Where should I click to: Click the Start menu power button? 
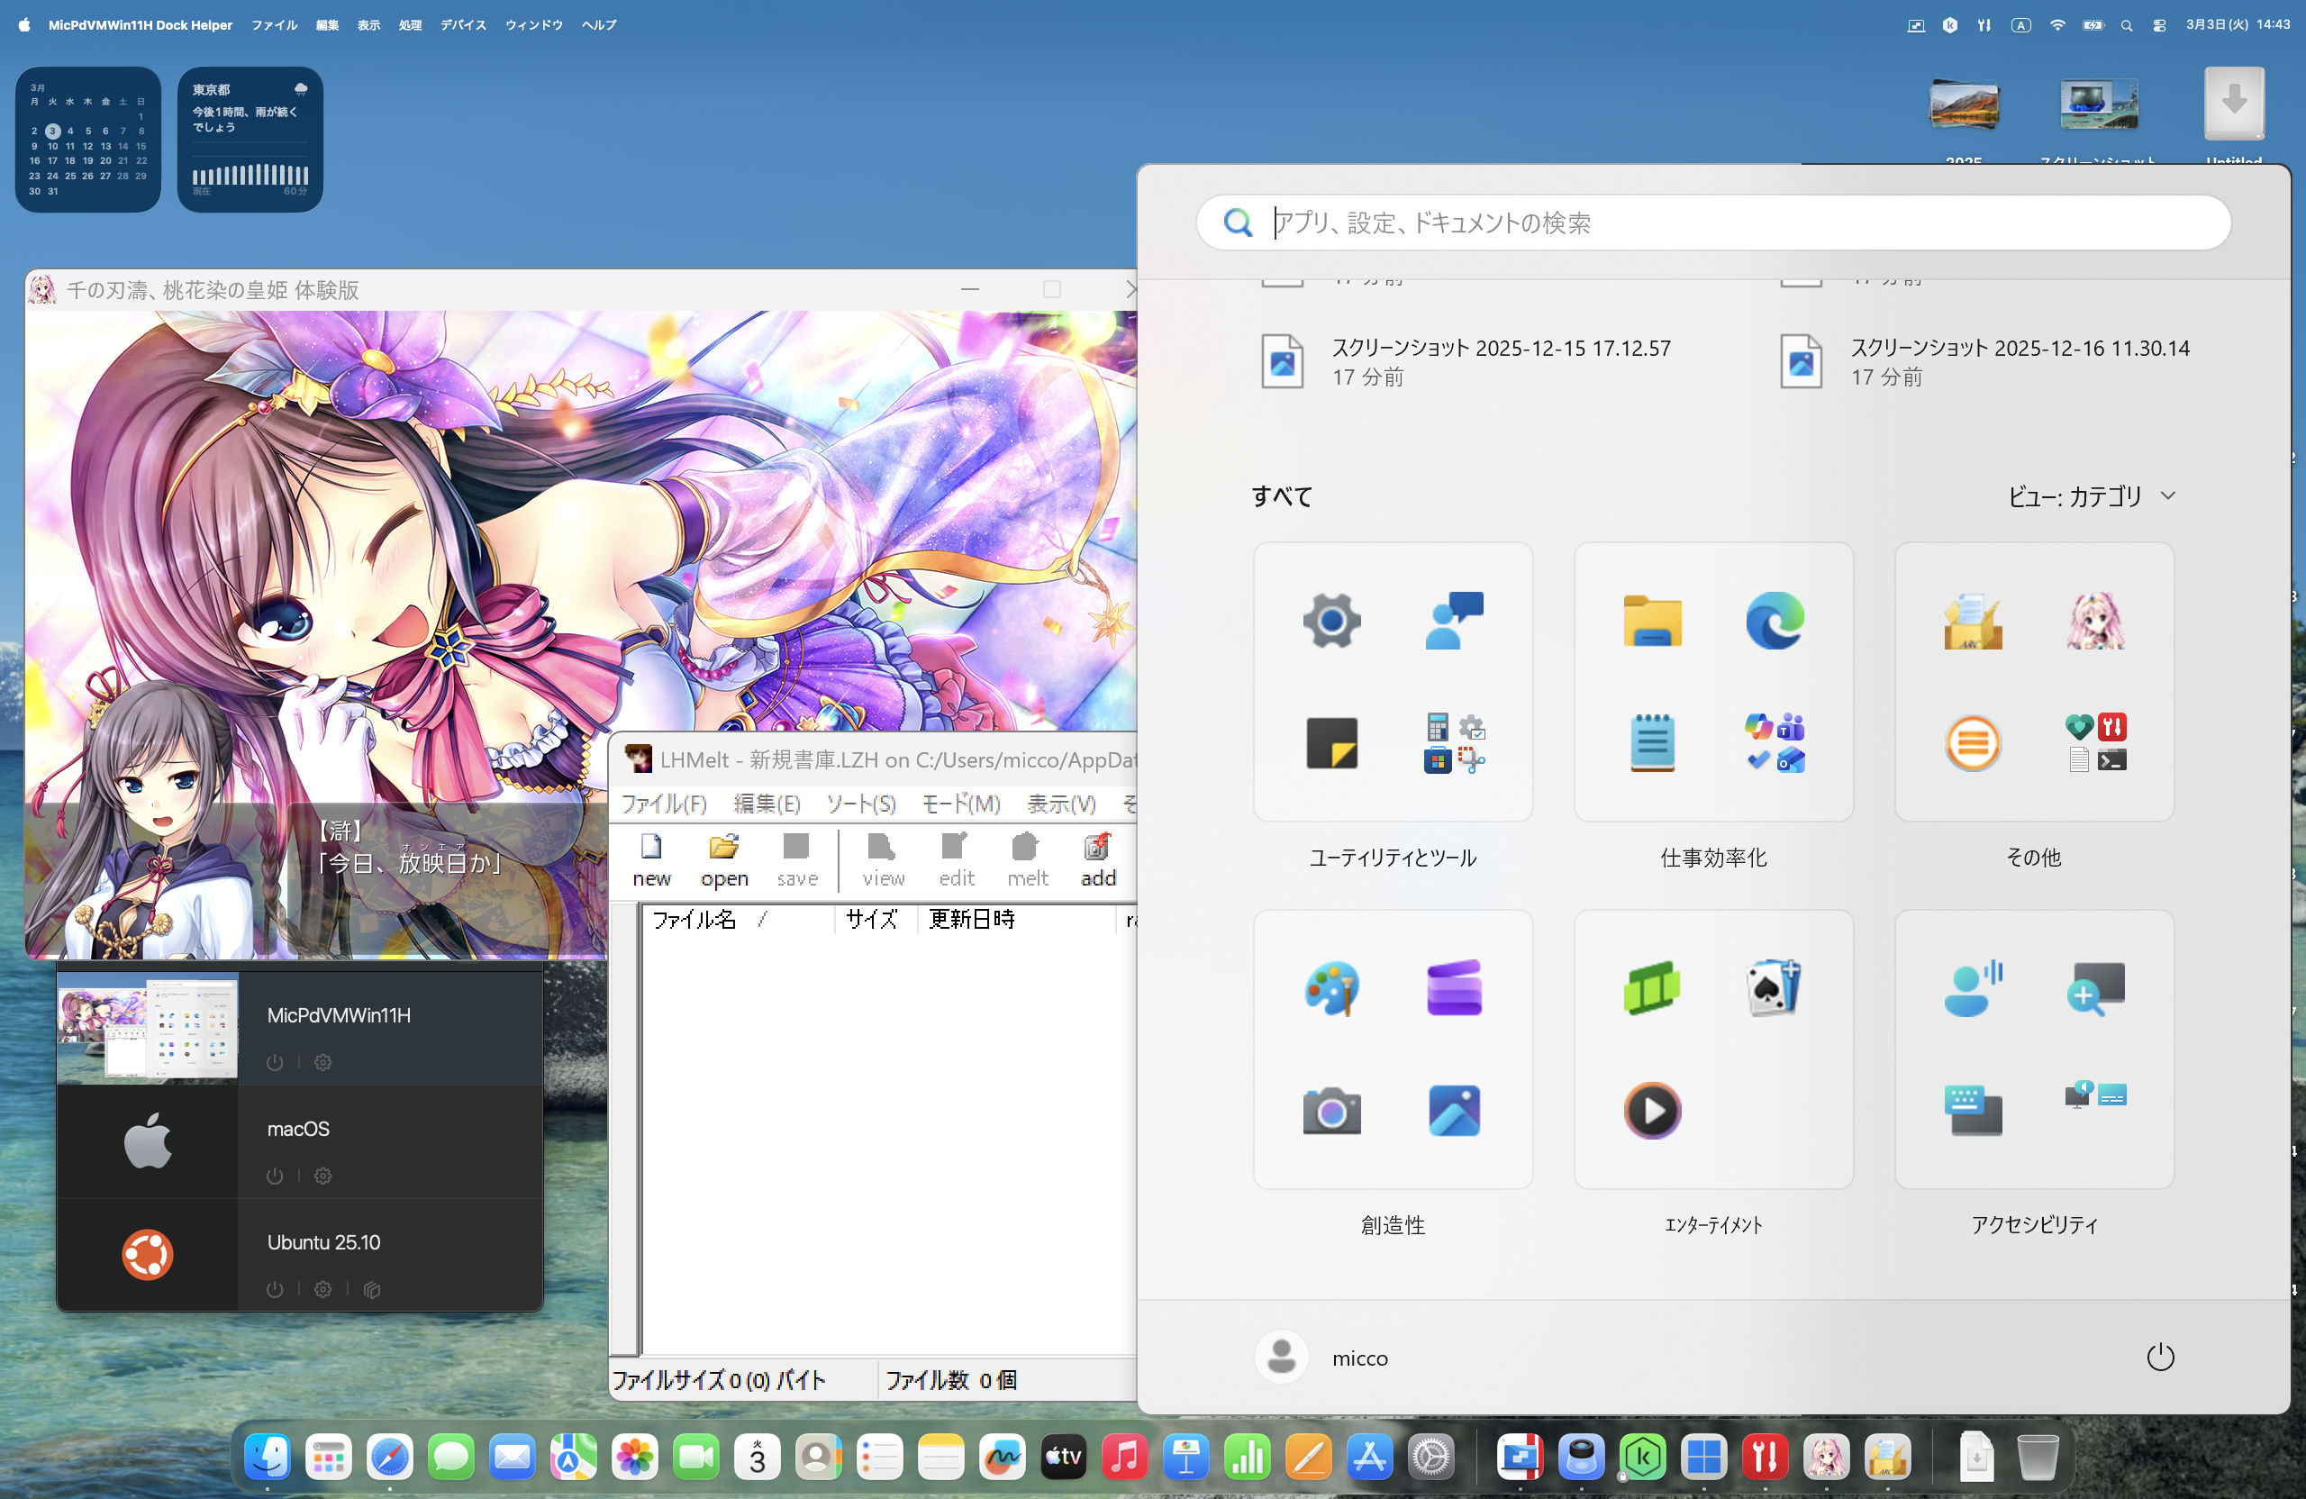(2160, 1358)
